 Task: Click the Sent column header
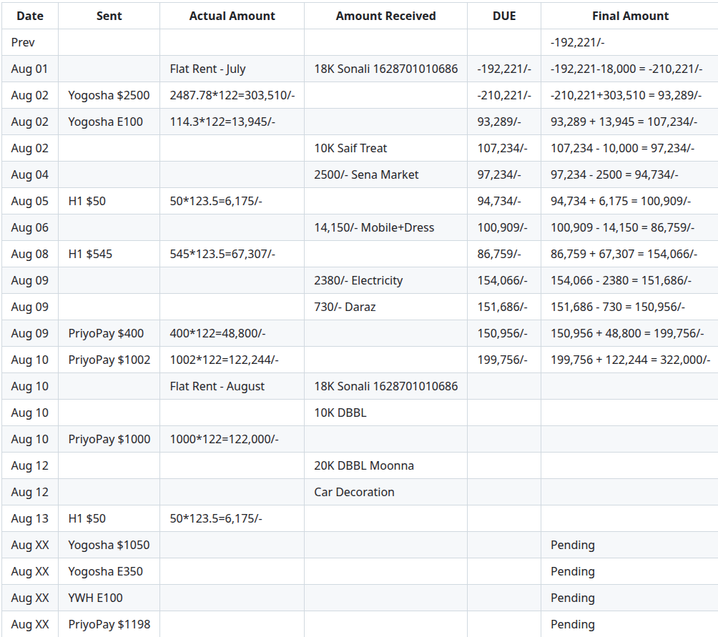coord(109,16)
